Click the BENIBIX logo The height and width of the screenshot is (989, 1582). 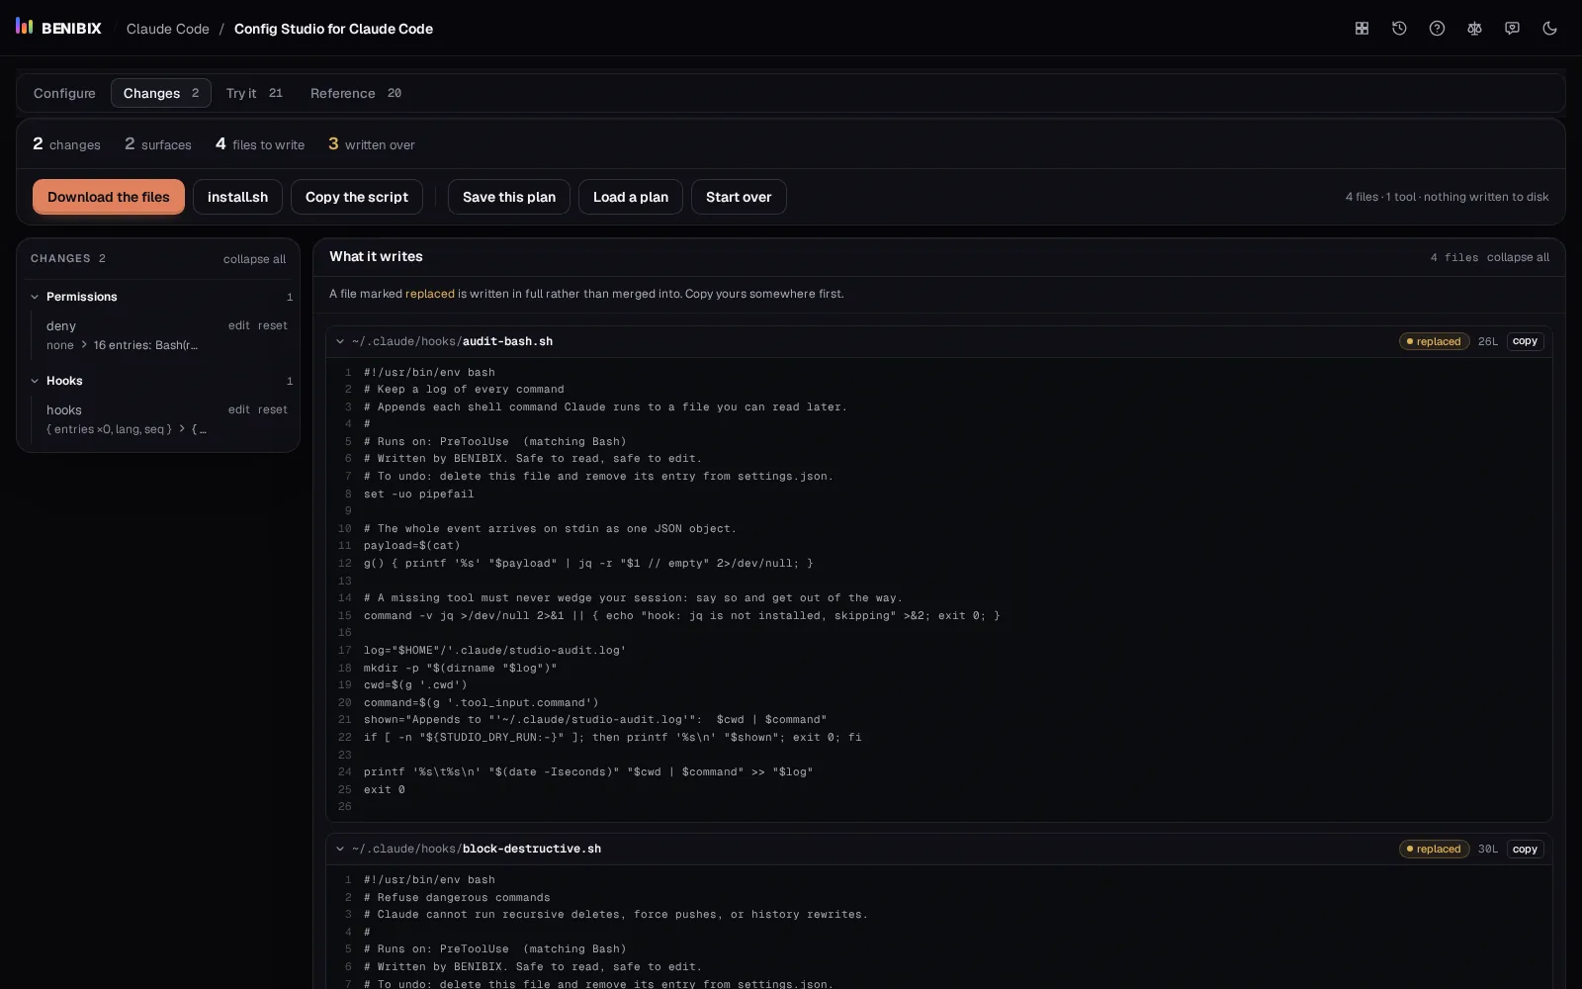58,28
